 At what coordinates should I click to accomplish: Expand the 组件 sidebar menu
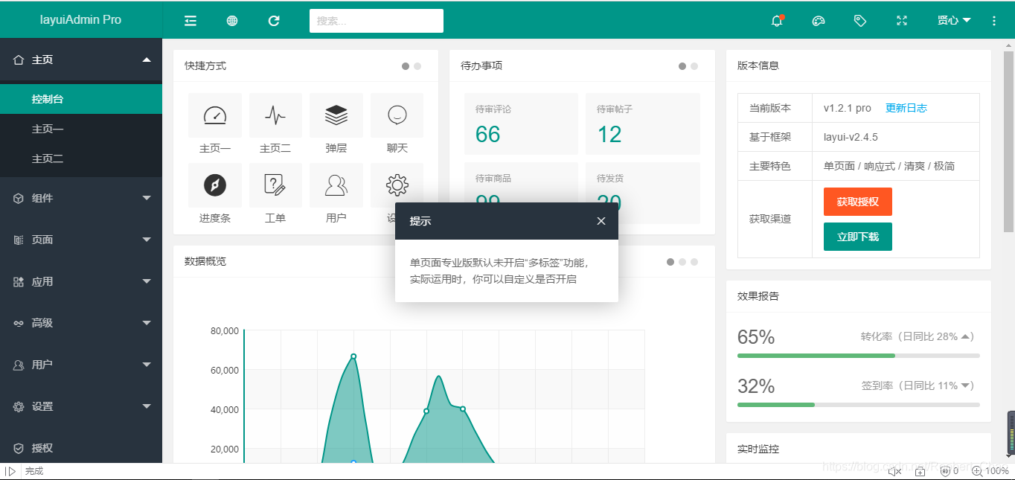[81, 198]
